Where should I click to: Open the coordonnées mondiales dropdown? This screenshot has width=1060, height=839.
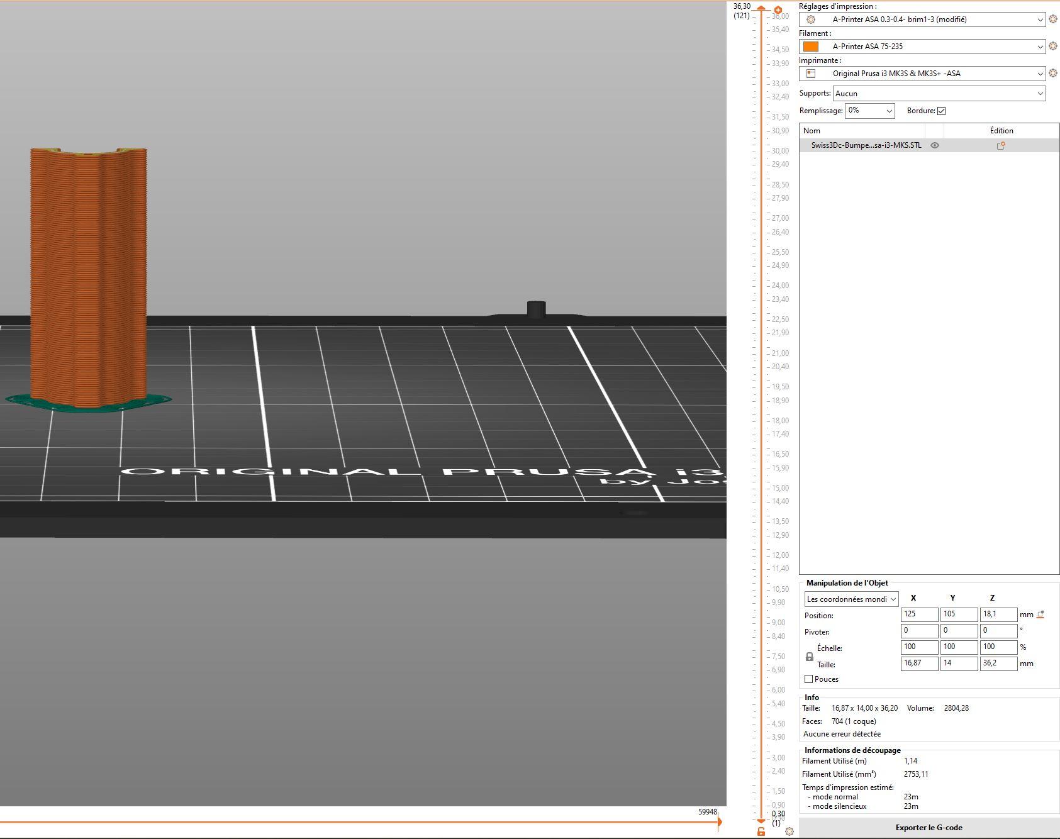[x=852, y=599]
